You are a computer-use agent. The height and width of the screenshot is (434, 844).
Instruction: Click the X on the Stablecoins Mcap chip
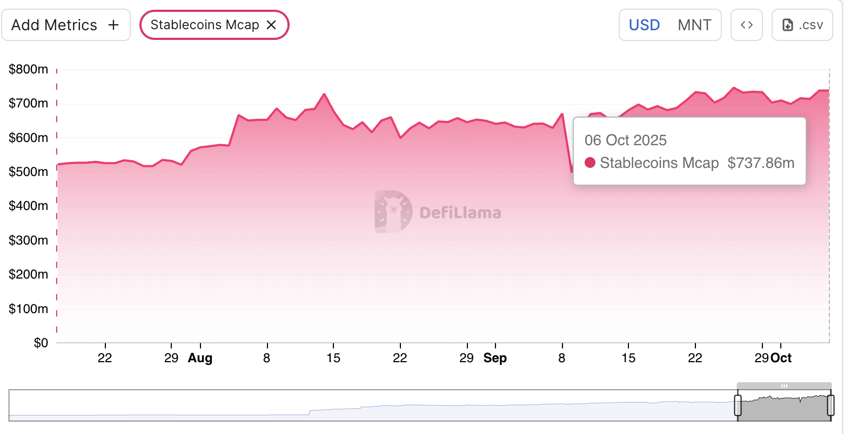[x=272, y=25]
